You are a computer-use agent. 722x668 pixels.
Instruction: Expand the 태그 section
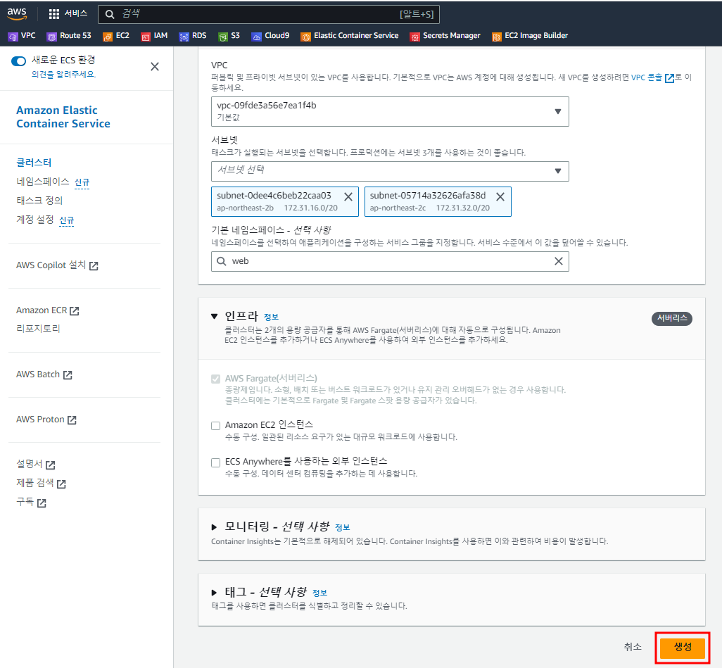[x=214, y=593]
